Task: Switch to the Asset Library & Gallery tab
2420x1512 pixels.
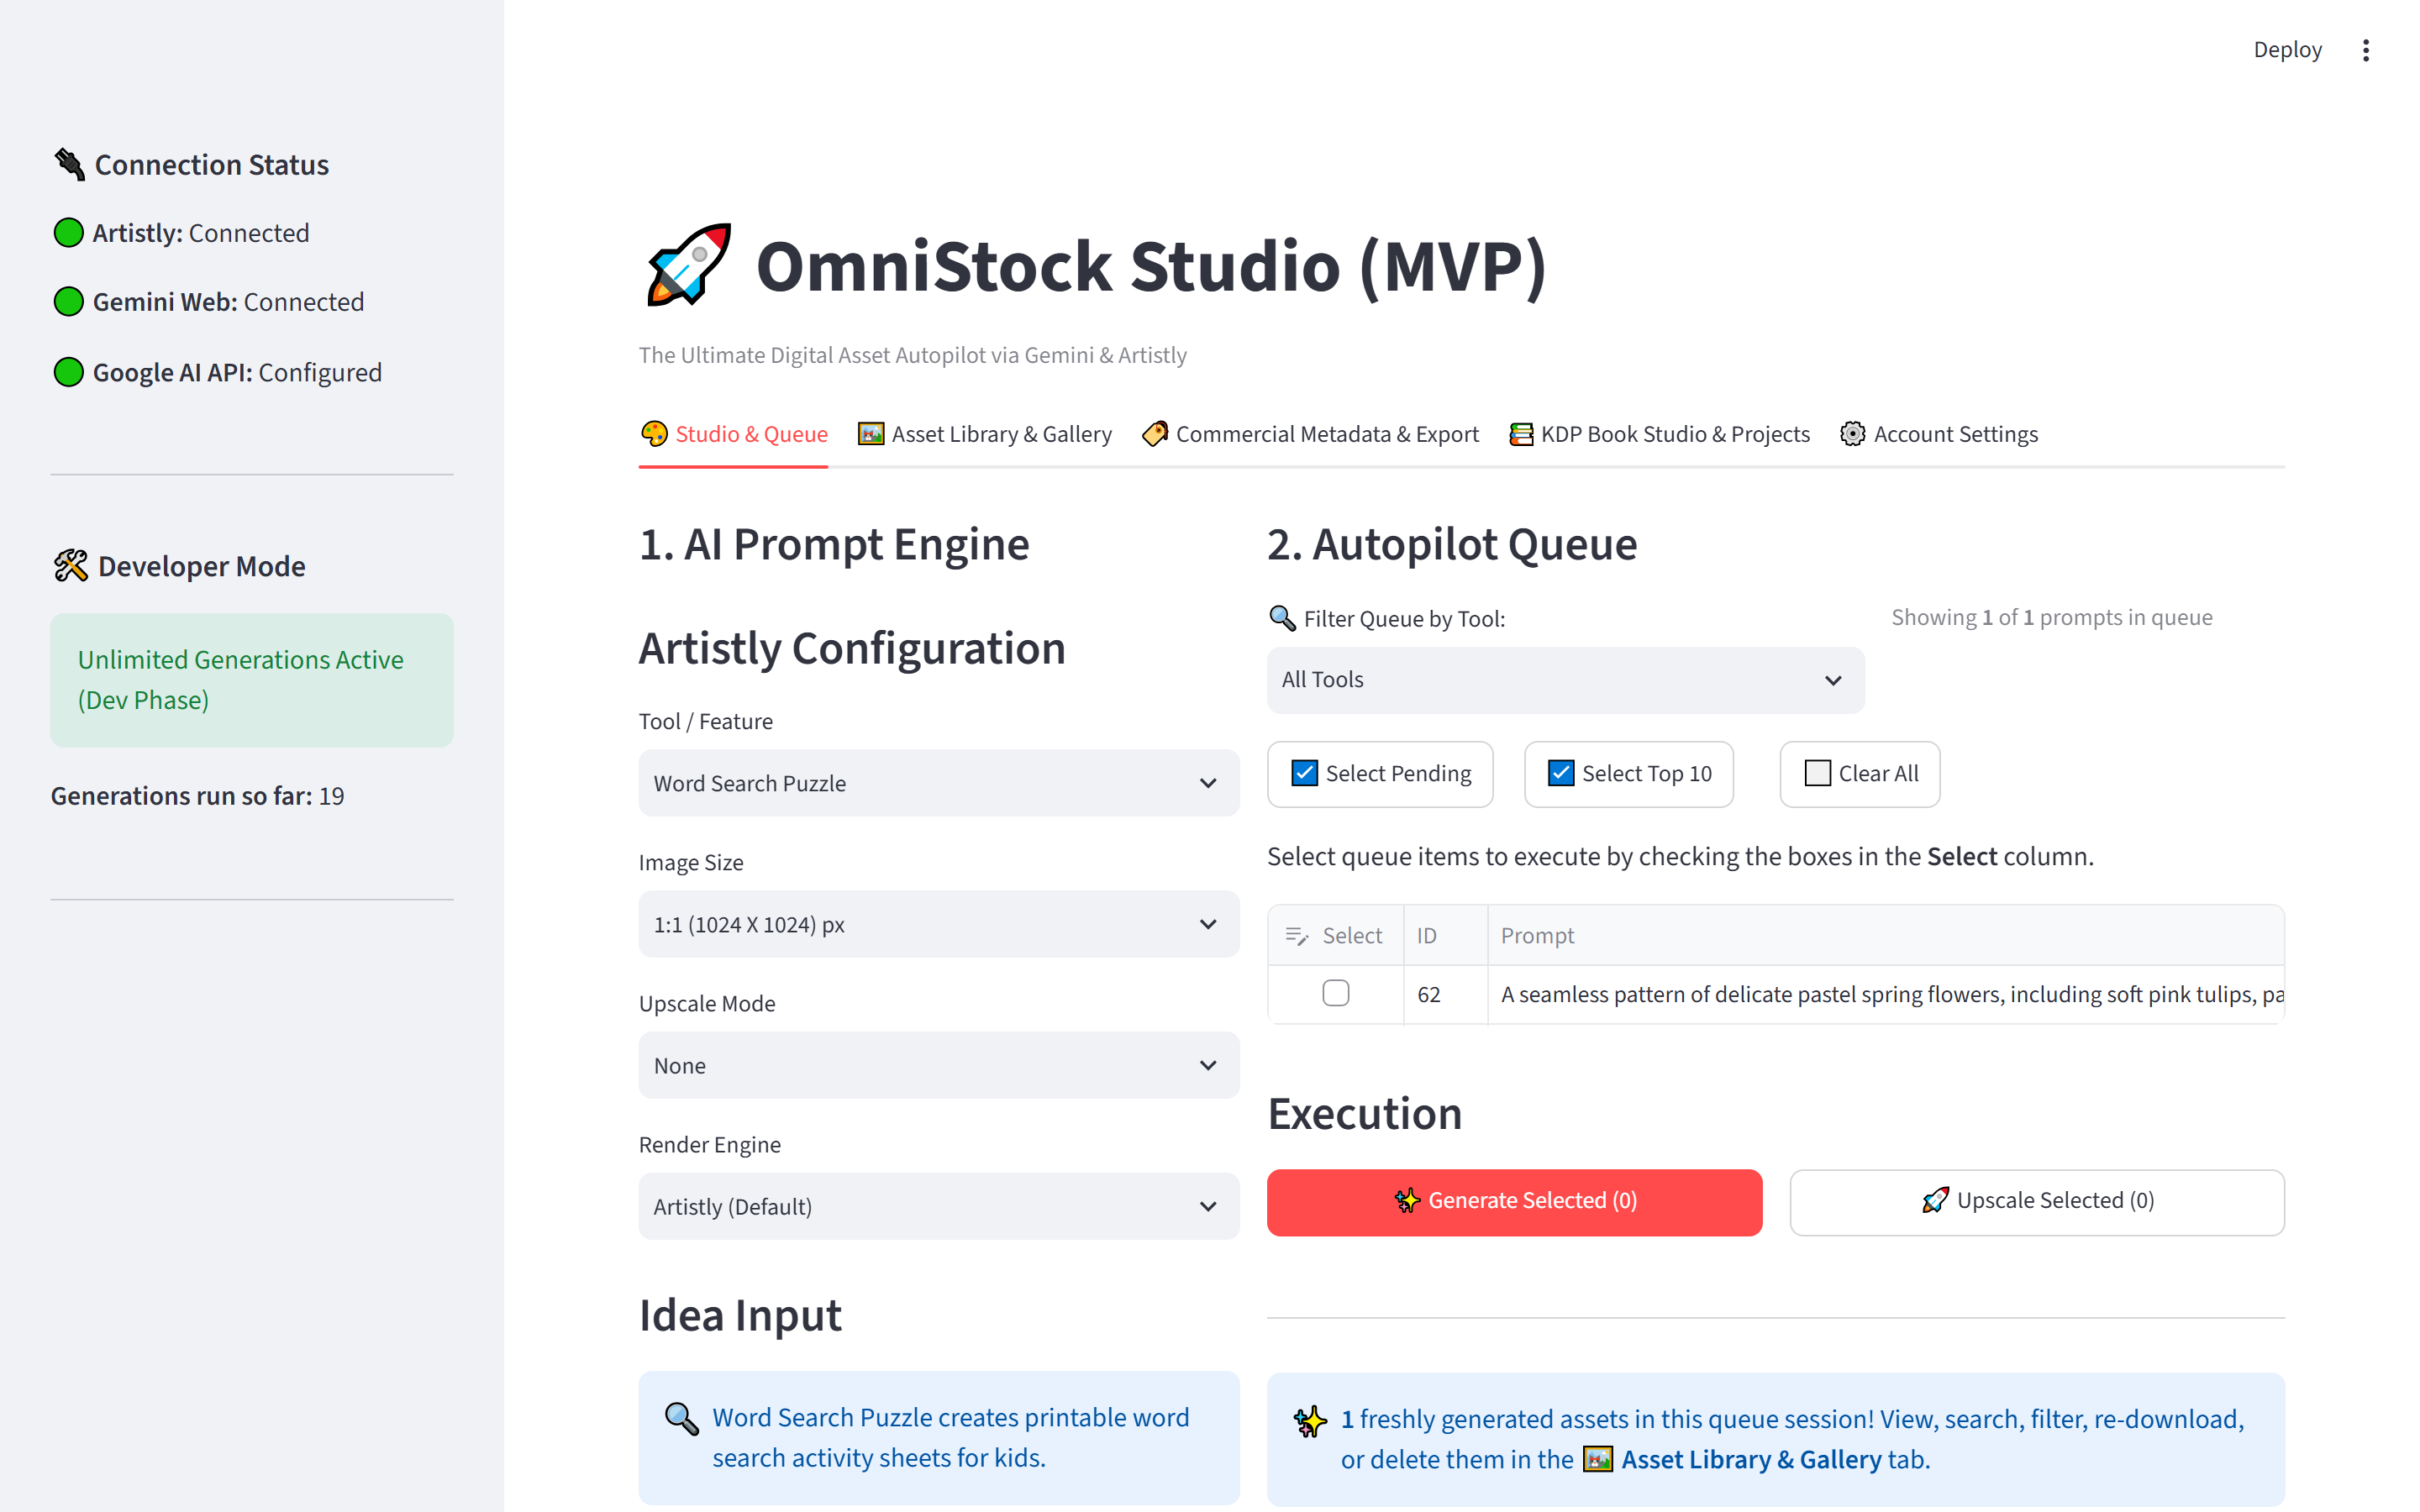Action: click(x=985, y=434)
